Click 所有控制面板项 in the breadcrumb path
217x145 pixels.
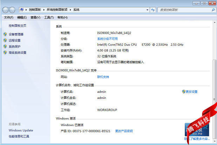(x=57, y=10)
